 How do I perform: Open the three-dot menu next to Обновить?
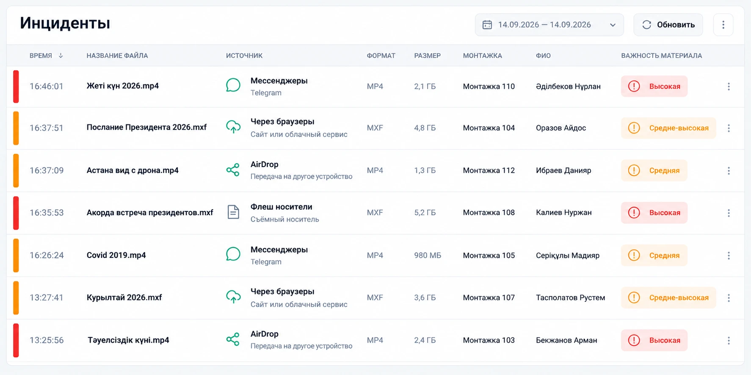[x=723, y=25]
